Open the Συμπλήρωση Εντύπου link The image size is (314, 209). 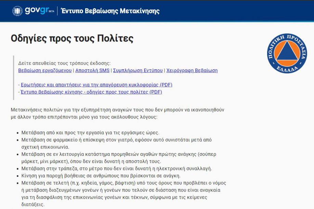138,70
